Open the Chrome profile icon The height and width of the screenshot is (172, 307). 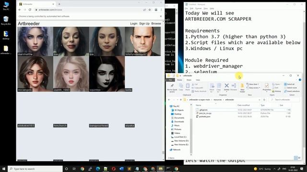(x=156, y=10)
